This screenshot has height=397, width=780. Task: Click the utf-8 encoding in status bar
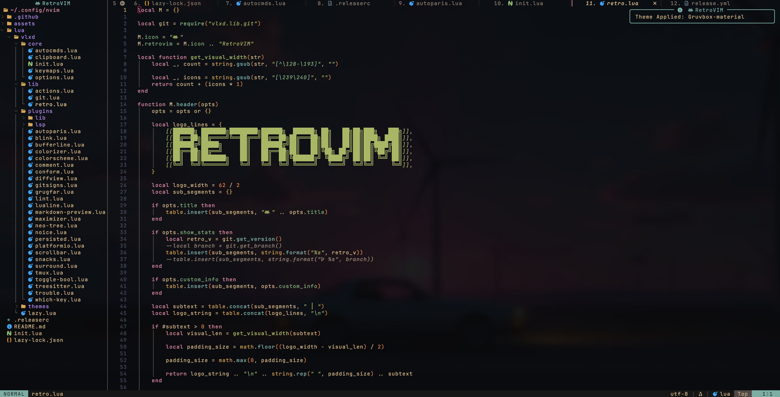coord(679,394)
